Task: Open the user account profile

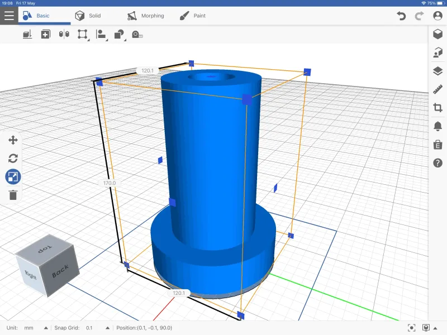Action: click(x=438, y=16)
